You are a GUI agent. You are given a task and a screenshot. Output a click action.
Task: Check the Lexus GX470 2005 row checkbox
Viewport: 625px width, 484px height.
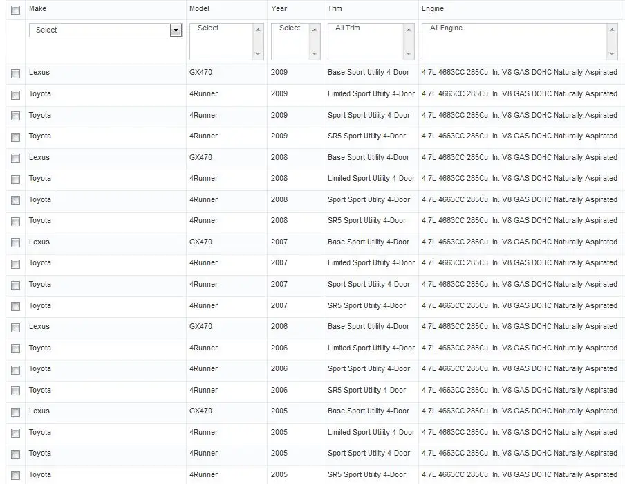pyautogui.click(x=15, y=412)
